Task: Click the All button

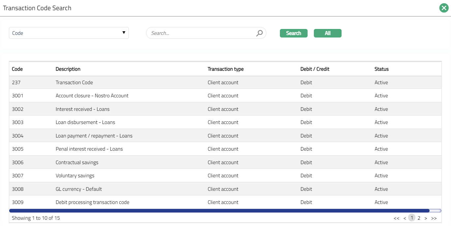Action: click(327, 33)
